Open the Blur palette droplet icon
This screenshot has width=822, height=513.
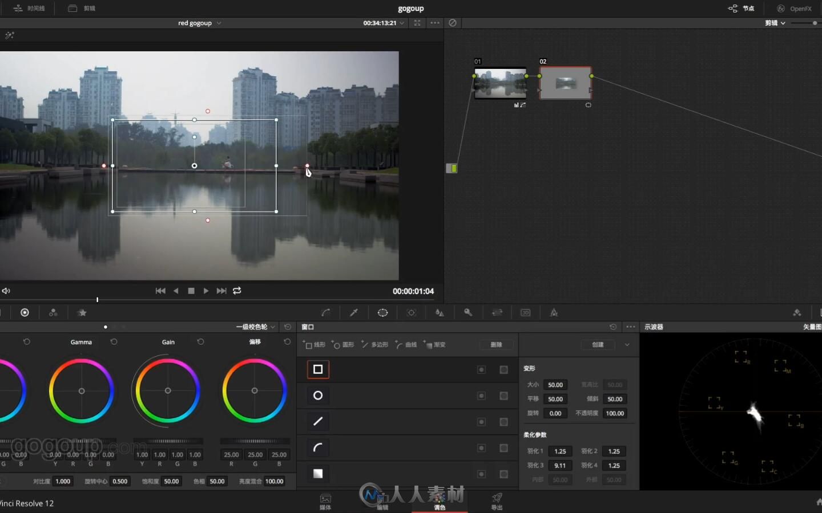pyautogui.click(x=440, y=312)
